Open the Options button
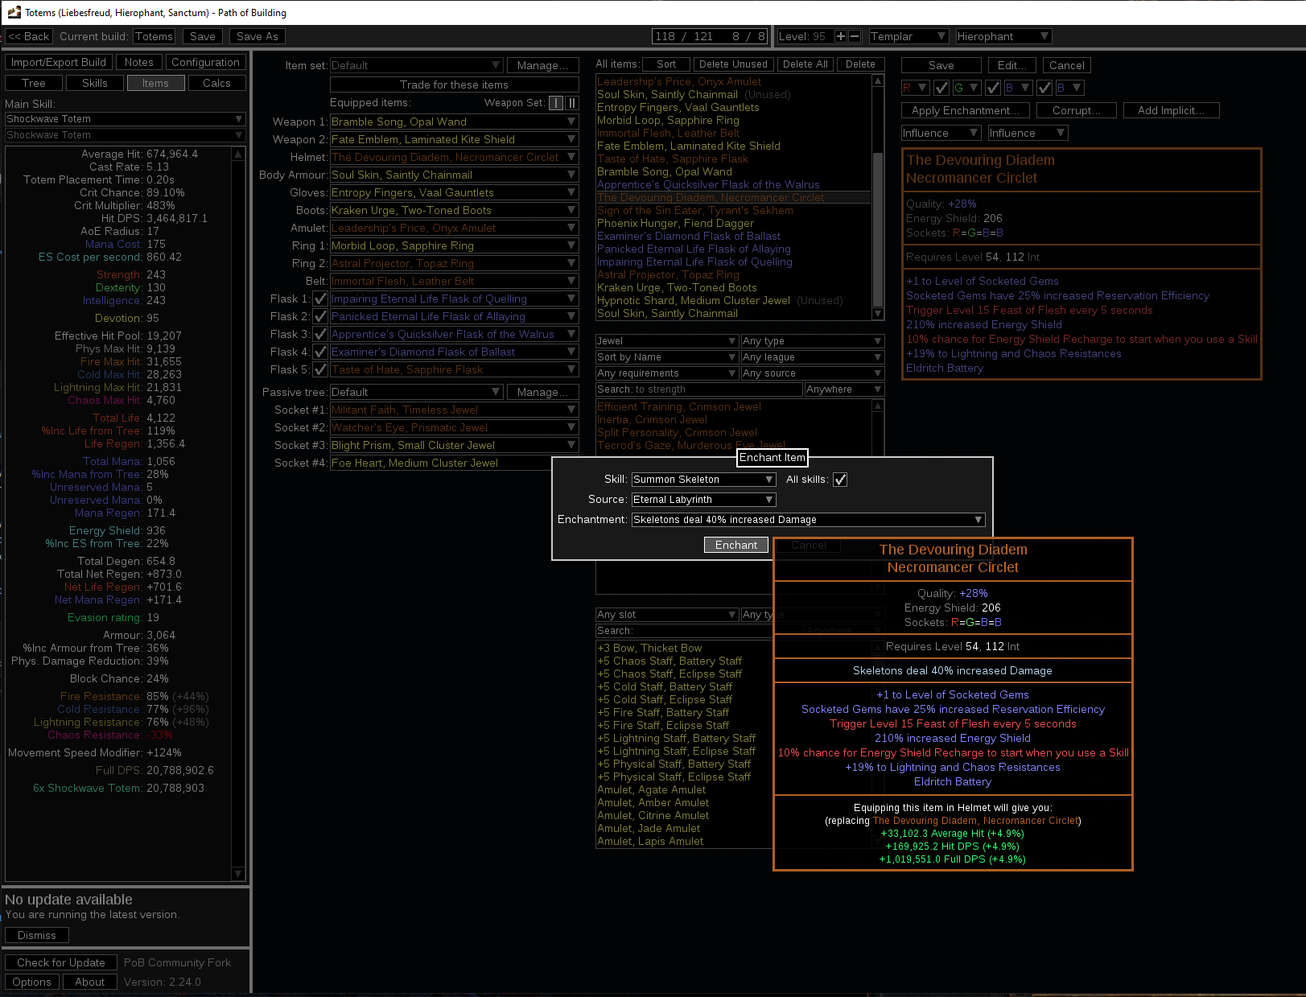The width and height of the screenshot is (1306, 997). click(32, 982)
